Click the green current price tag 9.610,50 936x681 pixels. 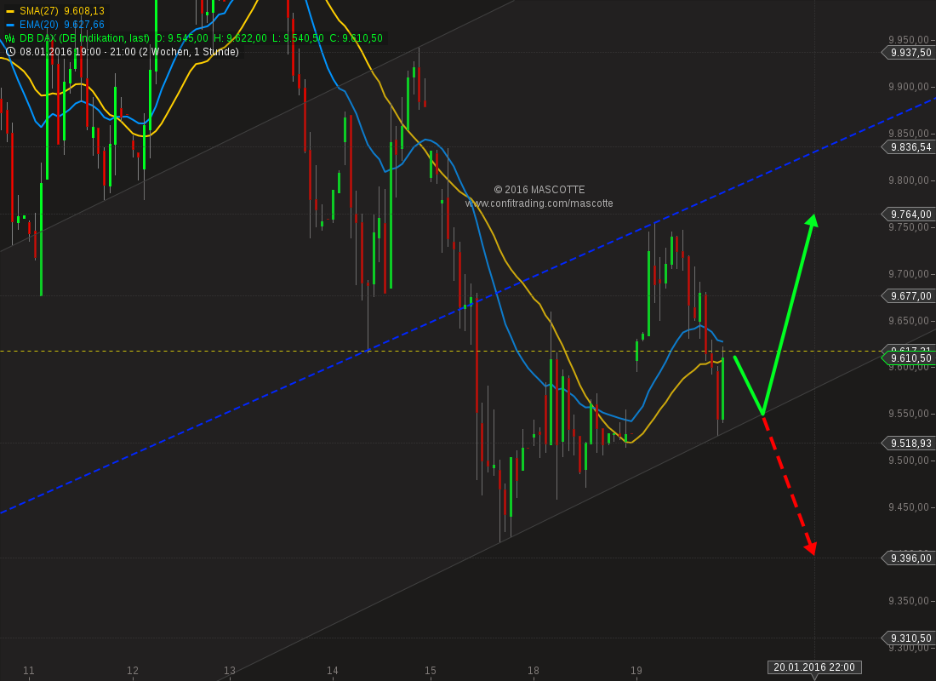908,358
